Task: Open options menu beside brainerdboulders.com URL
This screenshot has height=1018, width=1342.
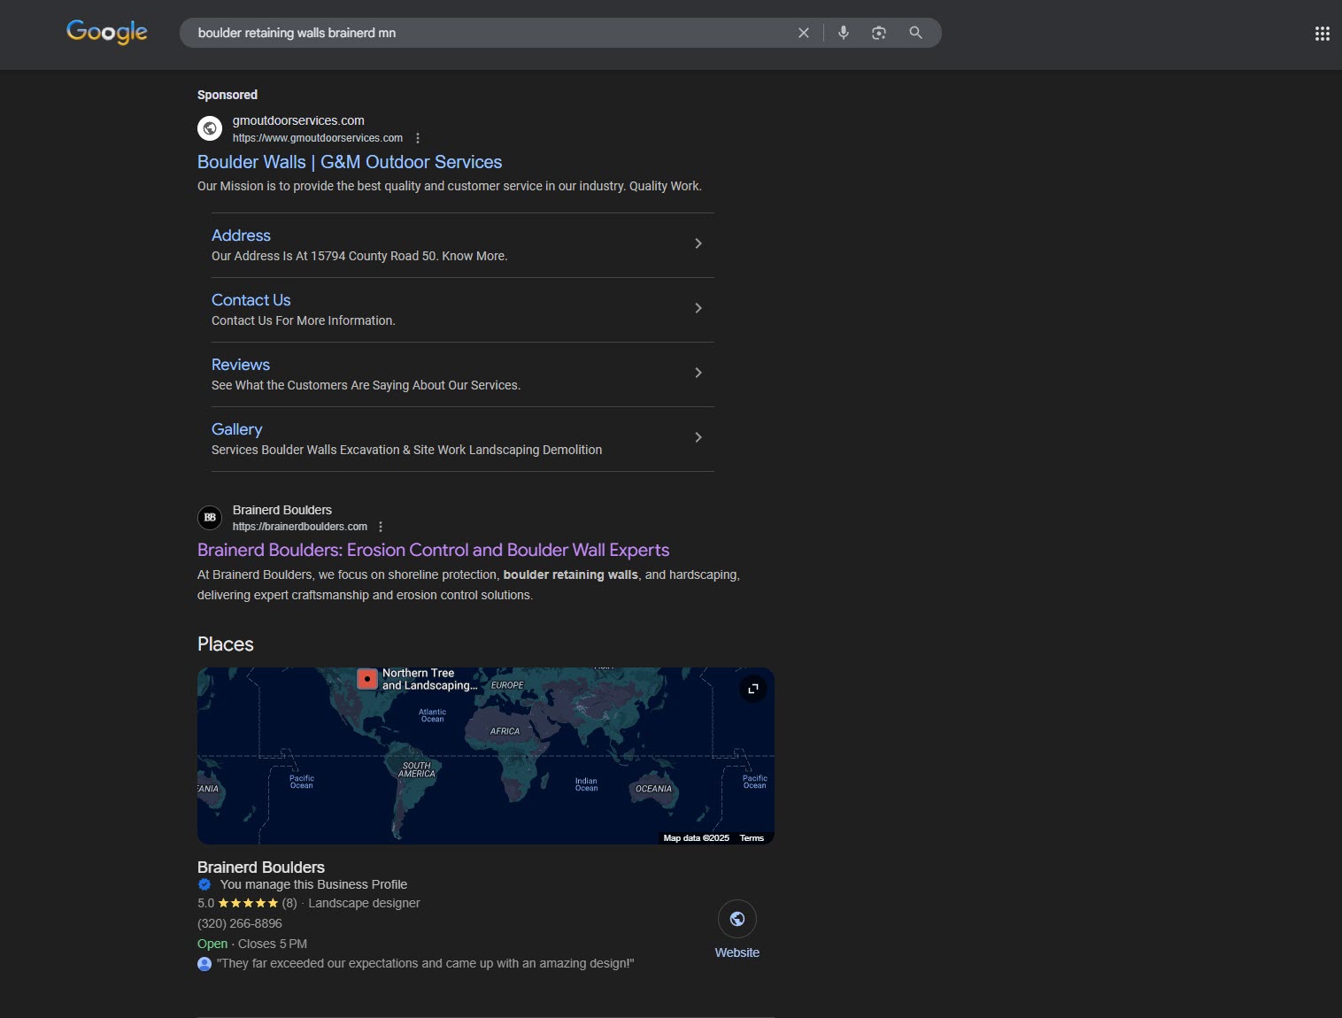Action: coord(381,527)
